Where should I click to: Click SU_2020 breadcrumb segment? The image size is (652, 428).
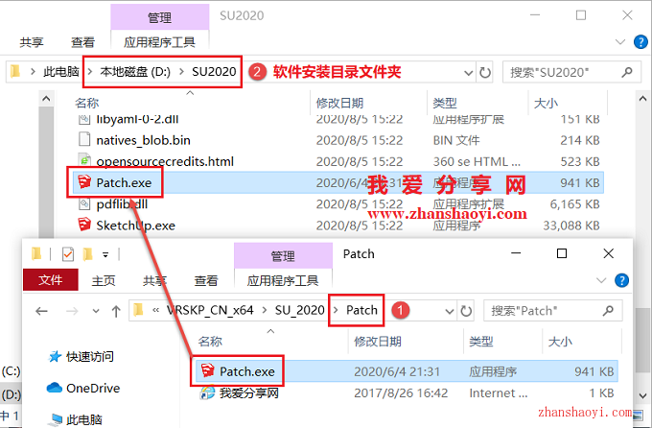click(x=299, y=310)
